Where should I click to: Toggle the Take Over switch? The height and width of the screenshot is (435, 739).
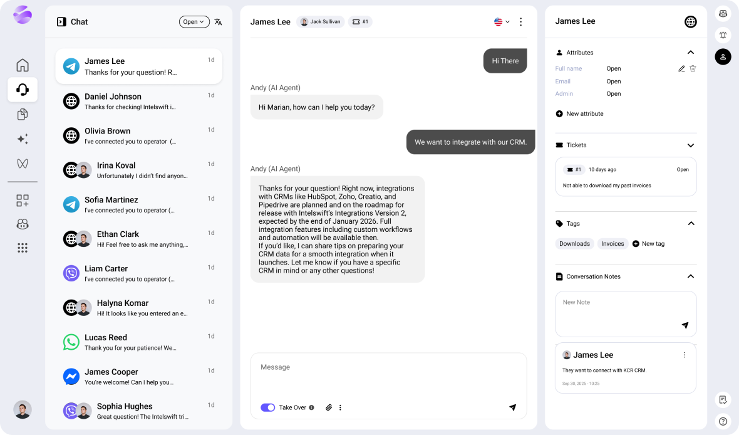(268, 407)
